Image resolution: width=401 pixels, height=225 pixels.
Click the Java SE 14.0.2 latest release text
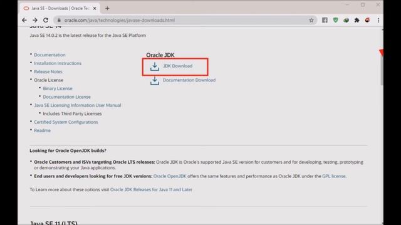pyautogui.click(x=88, y=36)
